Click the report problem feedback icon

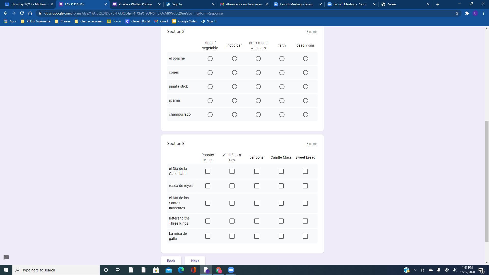click(x=6, y=257)
